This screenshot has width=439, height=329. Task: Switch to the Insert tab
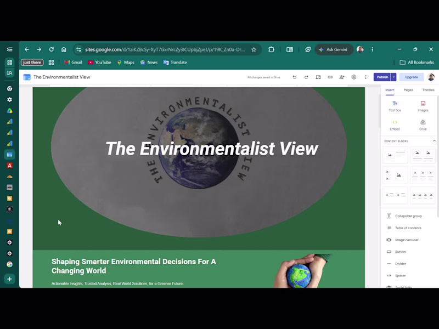click(x=390, y=90)
